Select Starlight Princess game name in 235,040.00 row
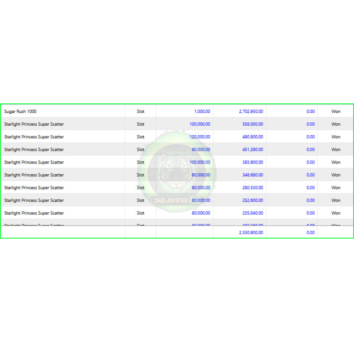The image size is (354, 342). point(34,213)
